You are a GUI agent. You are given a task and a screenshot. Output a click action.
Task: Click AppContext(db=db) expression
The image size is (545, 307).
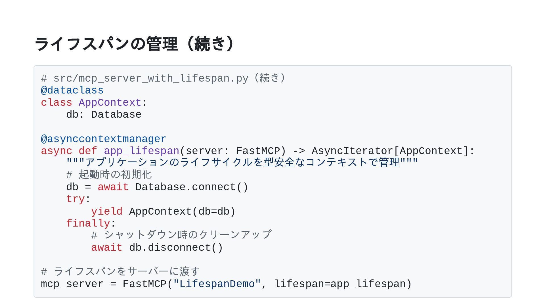coord(182,211)
